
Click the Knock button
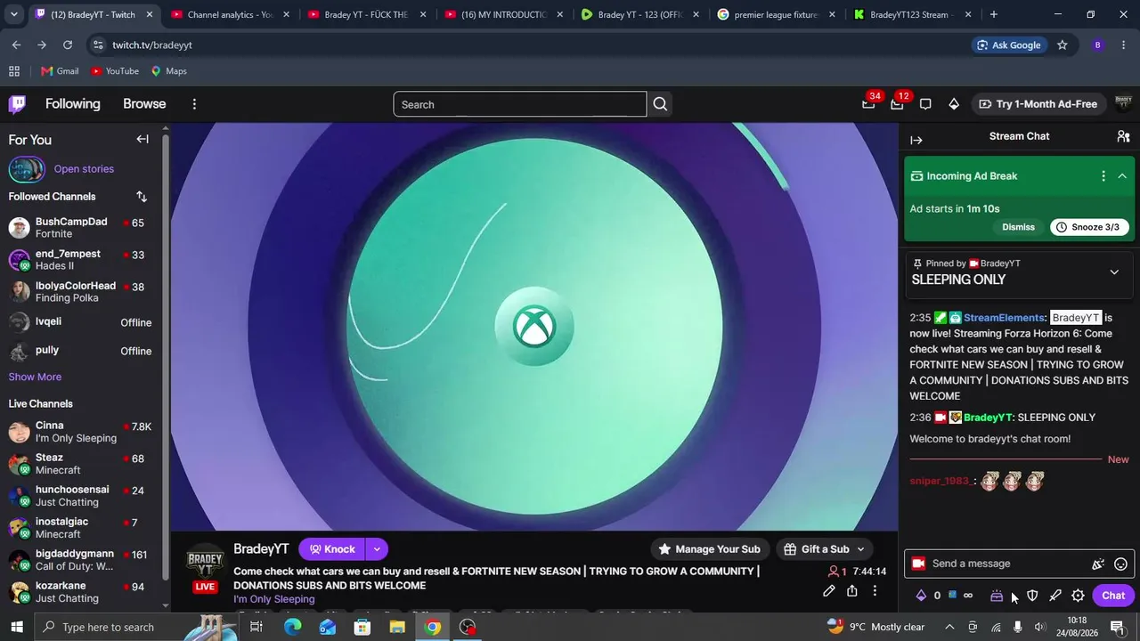point(332,549)
